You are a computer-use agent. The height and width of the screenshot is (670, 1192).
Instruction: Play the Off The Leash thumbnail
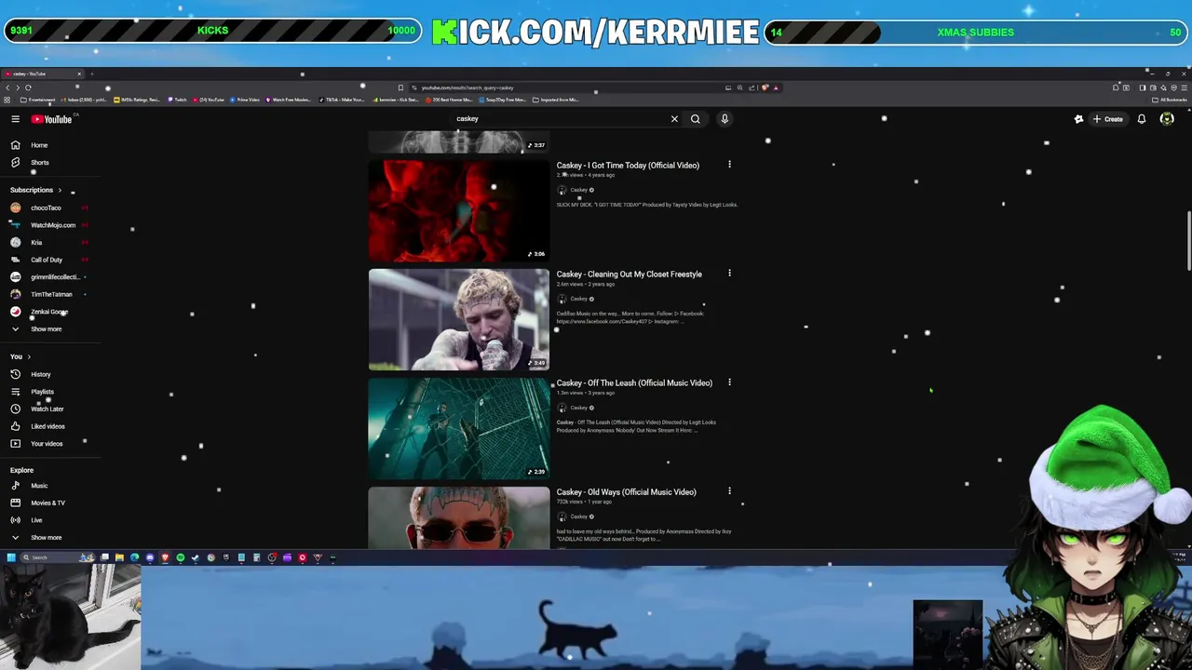pyautogui.click(x=458, y=429)
